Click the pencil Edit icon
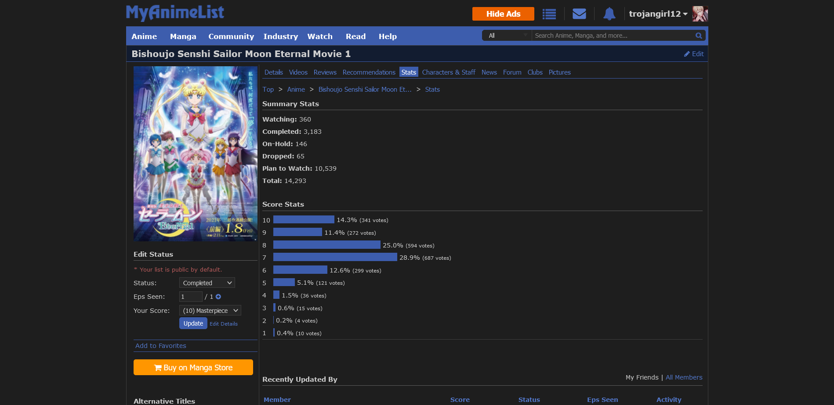Viewport: 834px width, 405px height. click(687, 54)
